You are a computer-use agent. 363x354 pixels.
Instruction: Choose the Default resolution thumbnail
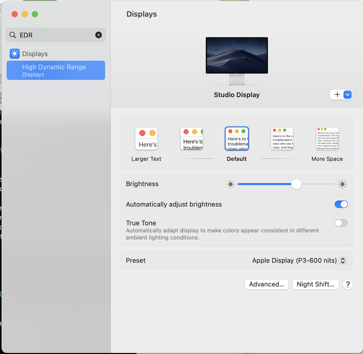237,139
